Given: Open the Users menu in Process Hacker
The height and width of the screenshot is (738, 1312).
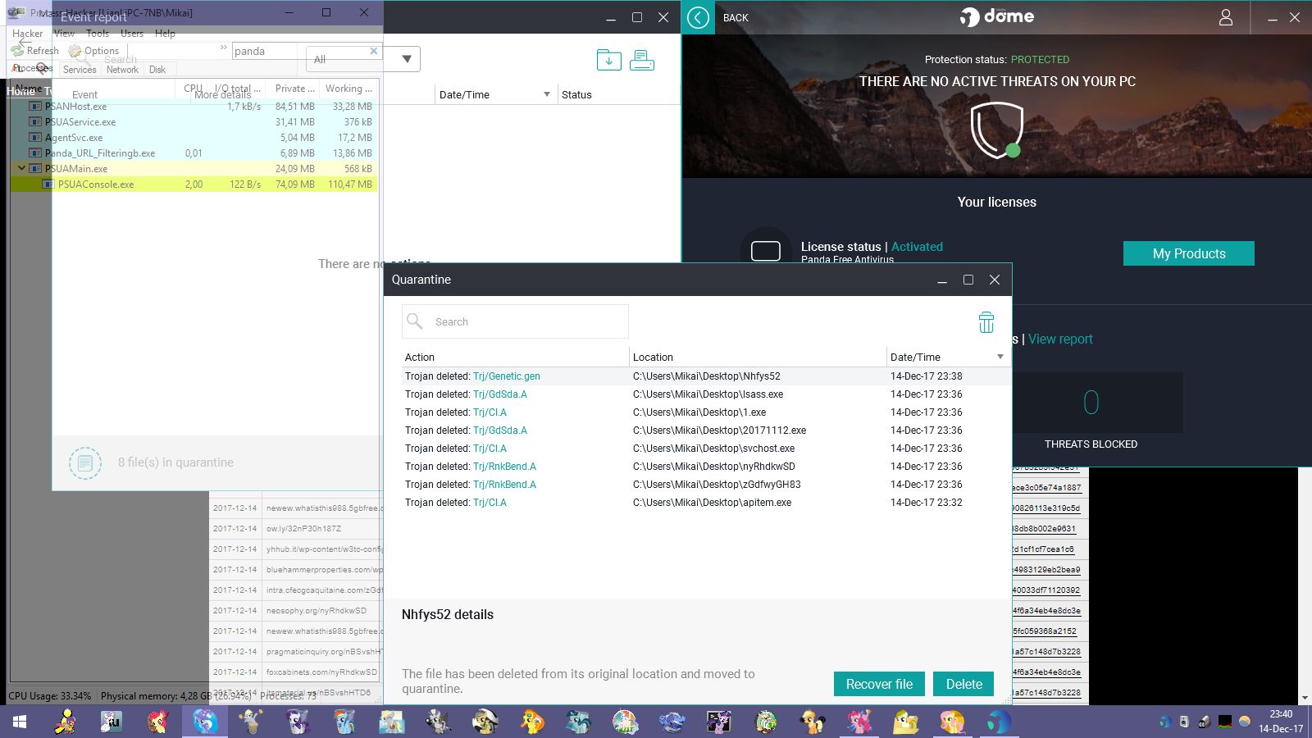Looking at the screenshot, I should point(132,34).
